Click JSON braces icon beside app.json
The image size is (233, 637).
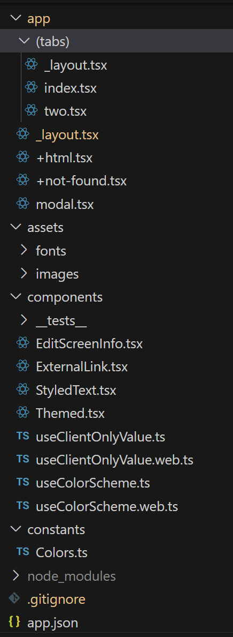coord(14,623)
